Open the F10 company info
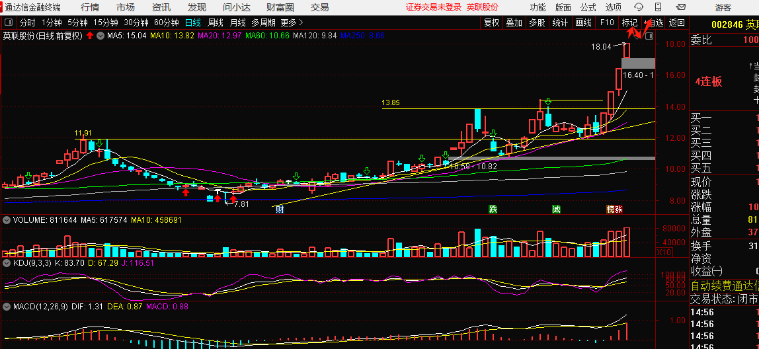 606,22
